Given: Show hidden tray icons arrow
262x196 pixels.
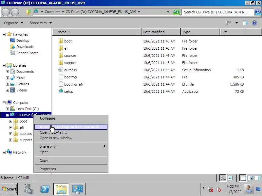Looking at the screenshot, I should (203, 189).
